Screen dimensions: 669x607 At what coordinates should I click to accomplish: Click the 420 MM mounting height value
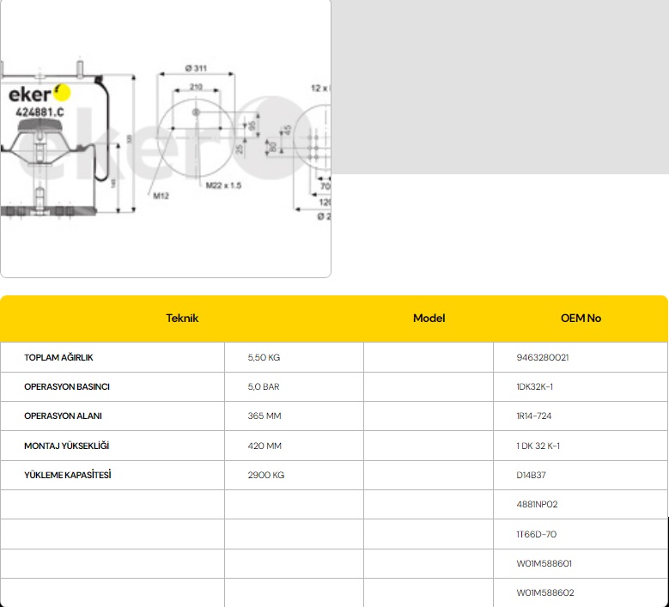(264, 446)
